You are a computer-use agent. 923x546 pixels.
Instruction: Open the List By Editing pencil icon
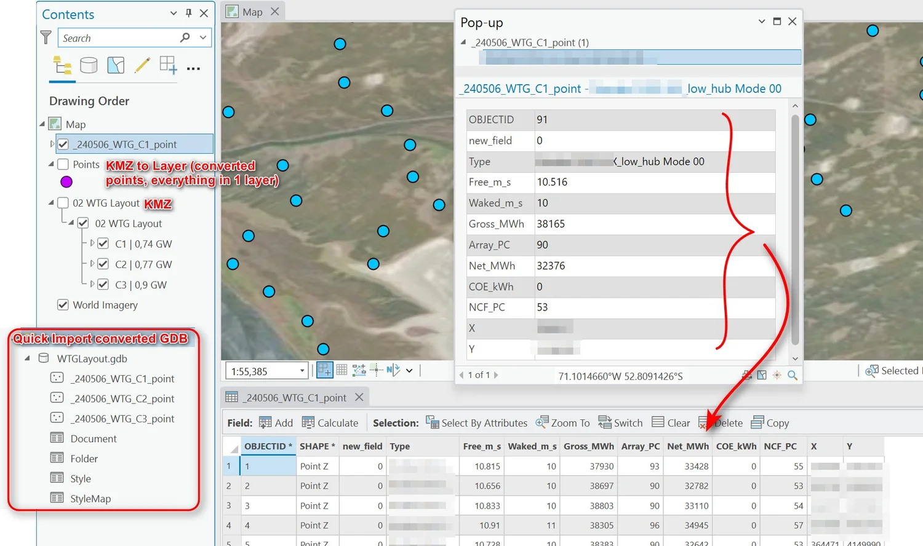pyautogui.click(x=142, y=65)
